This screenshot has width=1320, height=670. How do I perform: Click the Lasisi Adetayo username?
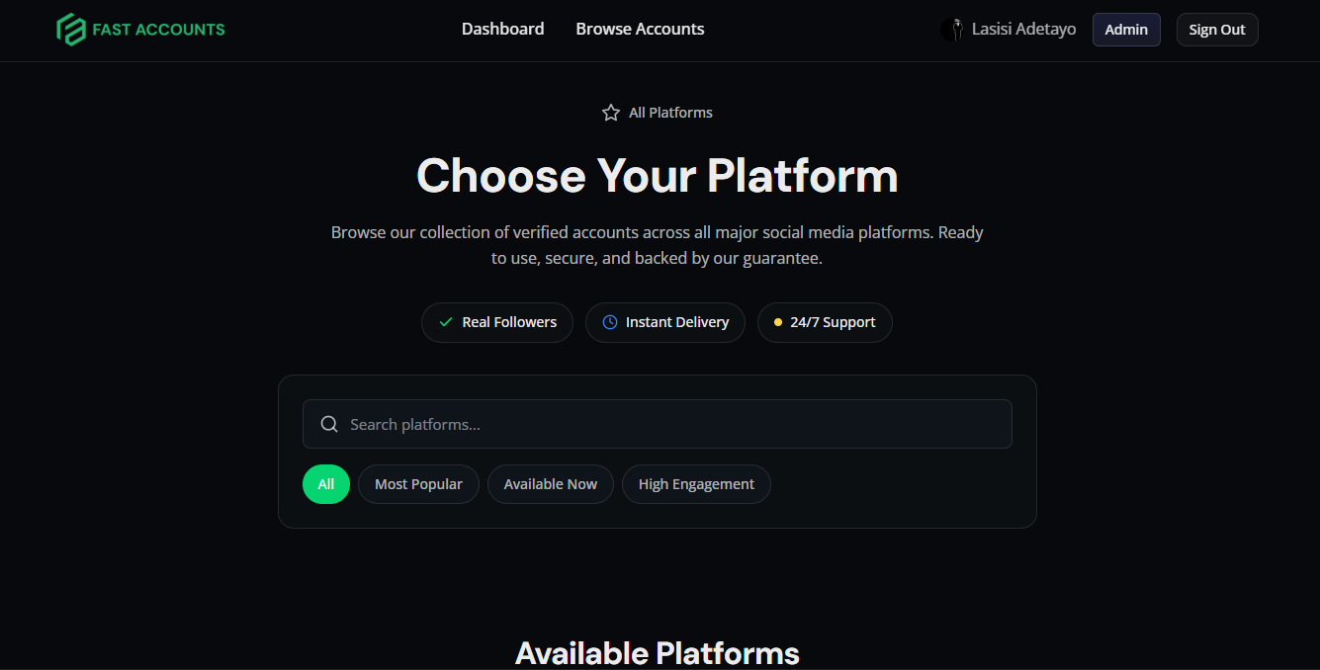1023,30
